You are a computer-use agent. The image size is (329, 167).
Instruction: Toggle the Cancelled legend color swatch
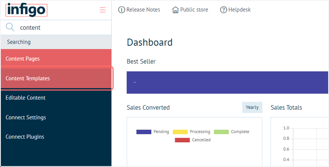pyautogui.click(x=182, y=140)
